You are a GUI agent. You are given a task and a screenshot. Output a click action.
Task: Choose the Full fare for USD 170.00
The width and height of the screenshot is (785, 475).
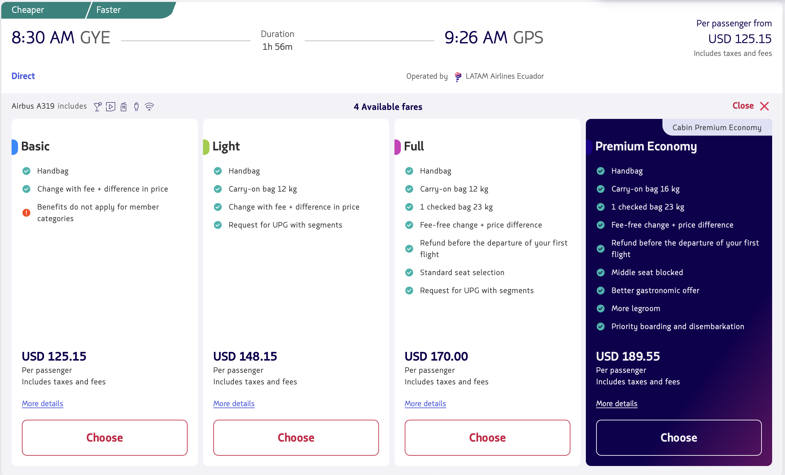[487, 438]
